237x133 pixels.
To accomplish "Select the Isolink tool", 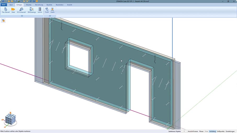I will click(40, 10).
